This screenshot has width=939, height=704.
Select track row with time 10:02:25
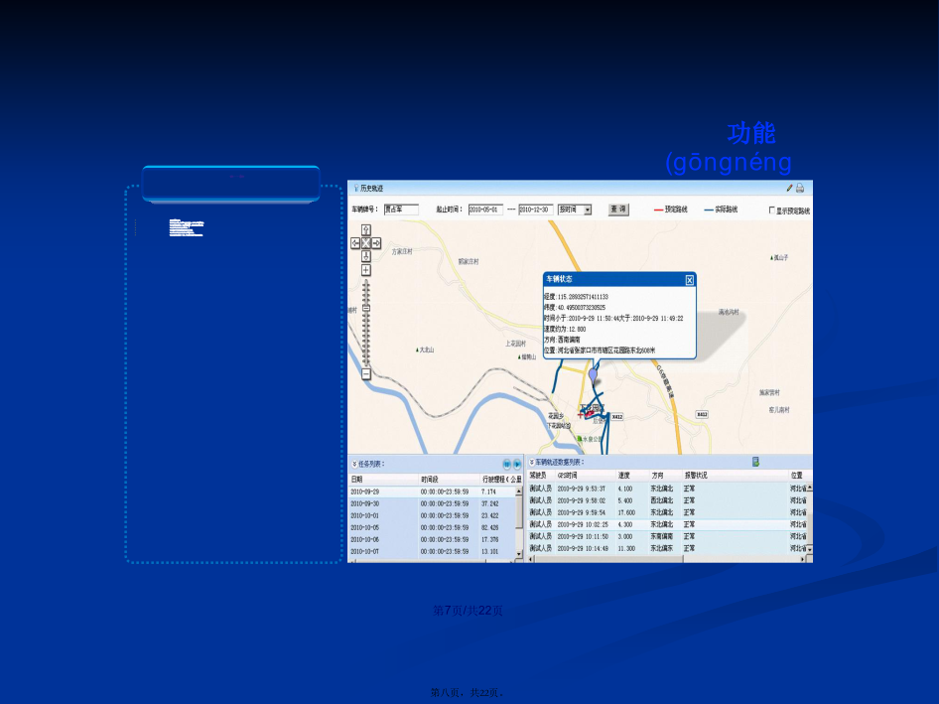(x=666, y=525)
